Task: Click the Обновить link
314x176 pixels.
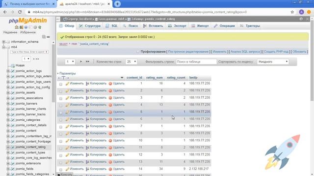Action: [299, 52]
